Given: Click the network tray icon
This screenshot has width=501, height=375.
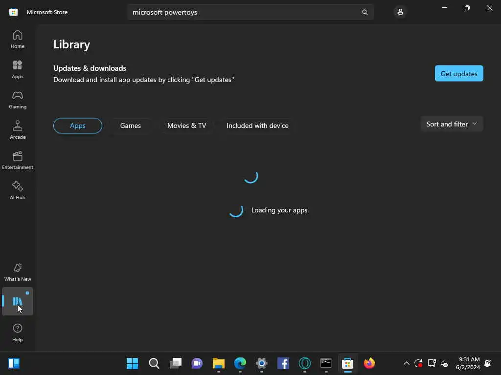Looking at the screenshot, I should (x=432, y=363).
